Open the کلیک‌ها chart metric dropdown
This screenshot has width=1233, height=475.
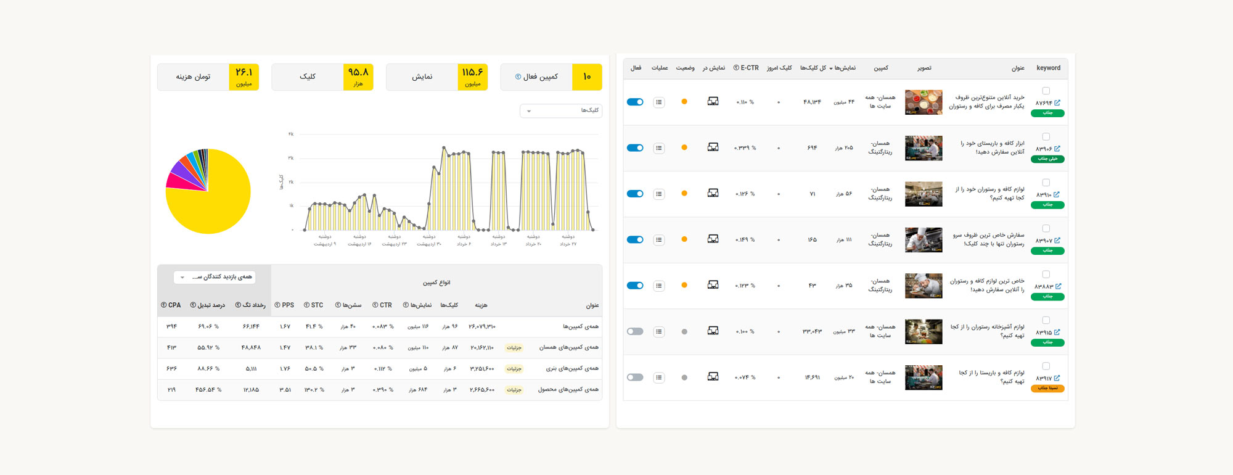point(560,111)
